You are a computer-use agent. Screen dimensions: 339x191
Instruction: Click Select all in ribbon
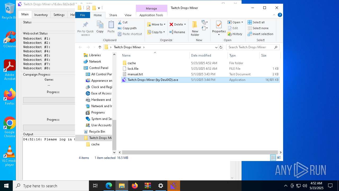[256, 22]
